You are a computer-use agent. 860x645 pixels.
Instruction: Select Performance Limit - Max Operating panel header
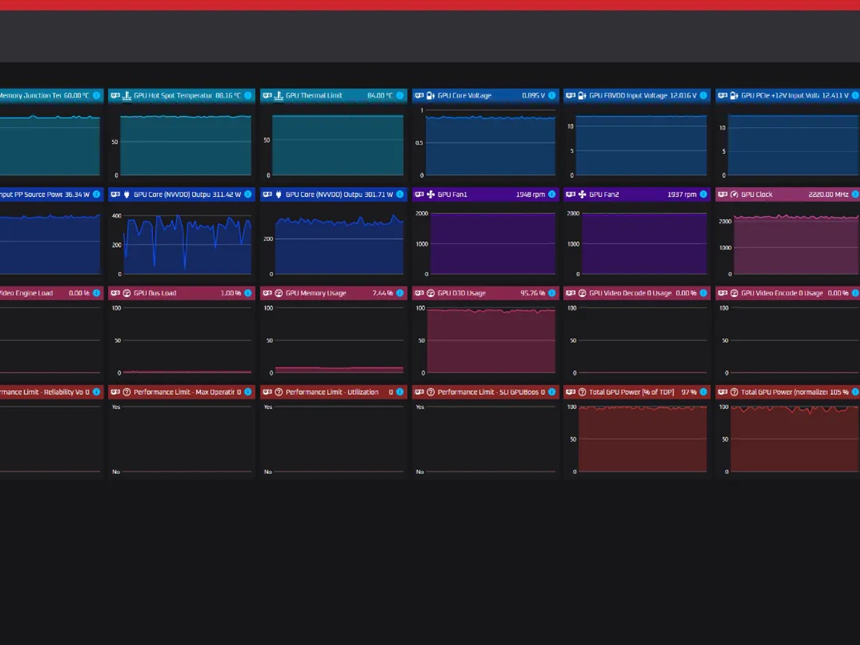(181, 392)
